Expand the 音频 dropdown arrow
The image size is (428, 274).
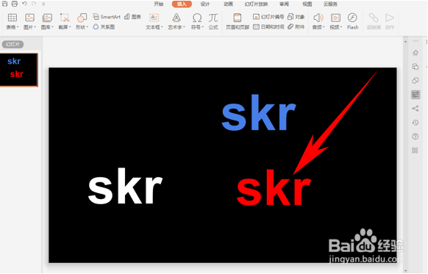(324, 27)
